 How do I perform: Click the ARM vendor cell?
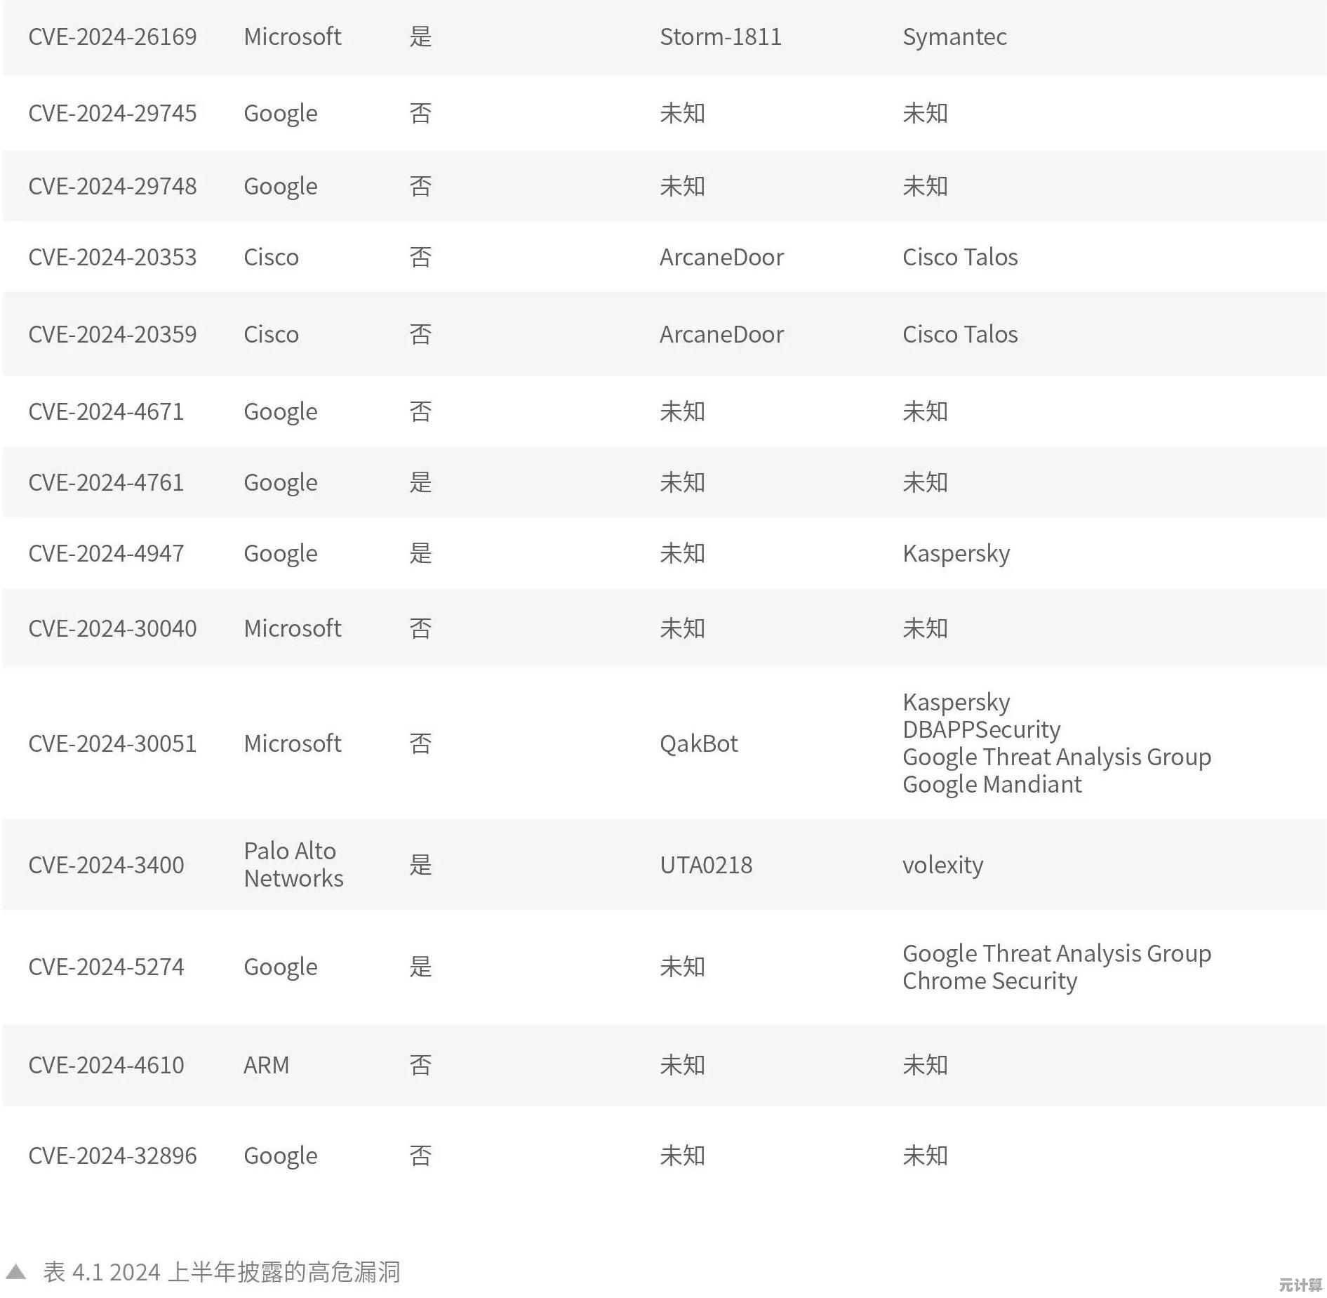266,1065
